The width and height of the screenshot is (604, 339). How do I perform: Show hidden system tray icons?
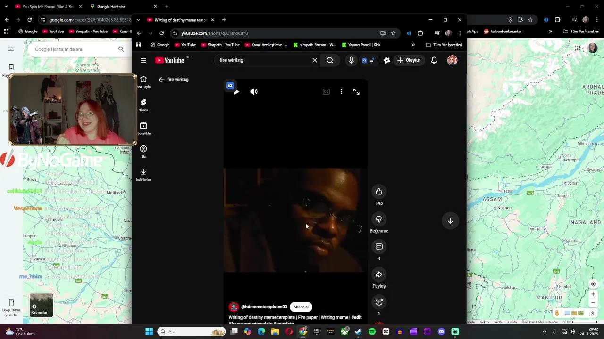click(x=544, y=331)
